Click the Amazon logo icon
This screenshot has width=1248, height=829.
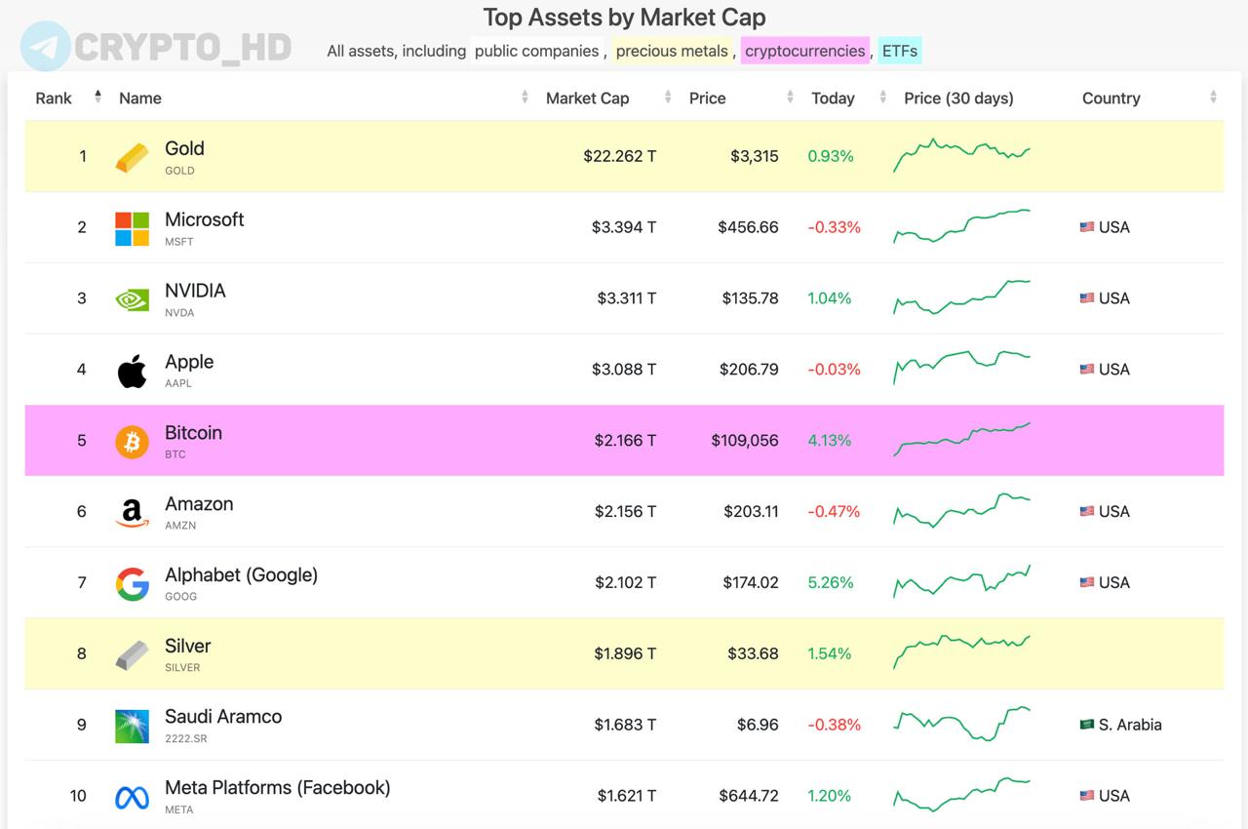point(132,513)
